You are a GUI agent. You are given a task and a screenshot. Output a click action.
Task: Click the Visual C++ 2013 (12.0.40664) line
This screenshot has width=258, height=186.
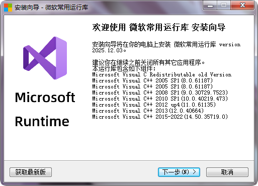pyautogui.click(x=148, y=111)
